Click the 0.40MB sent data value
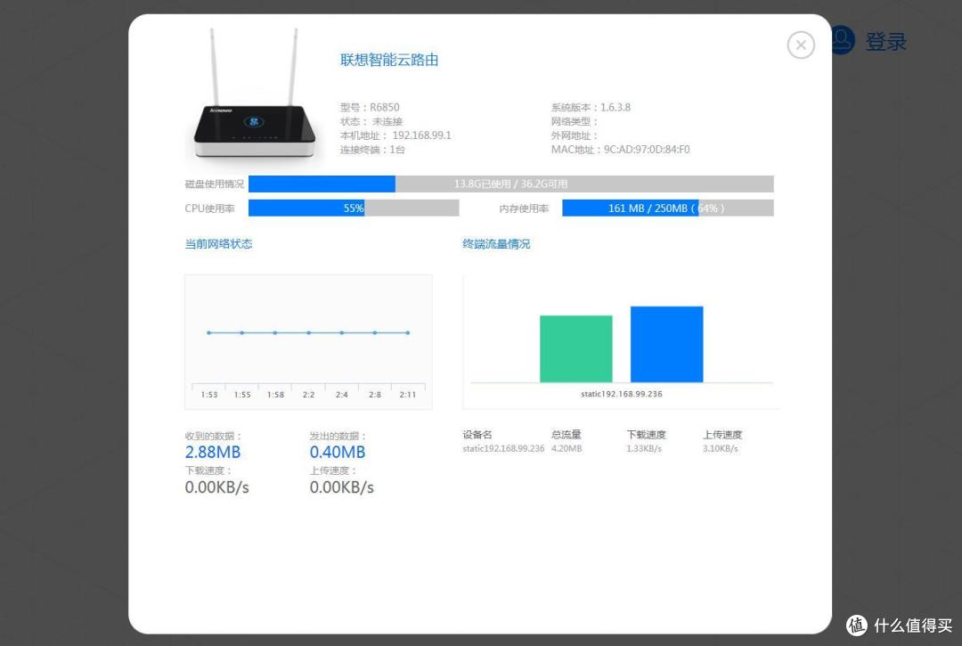This screenshot has width=962, height=646. (338, 452)
